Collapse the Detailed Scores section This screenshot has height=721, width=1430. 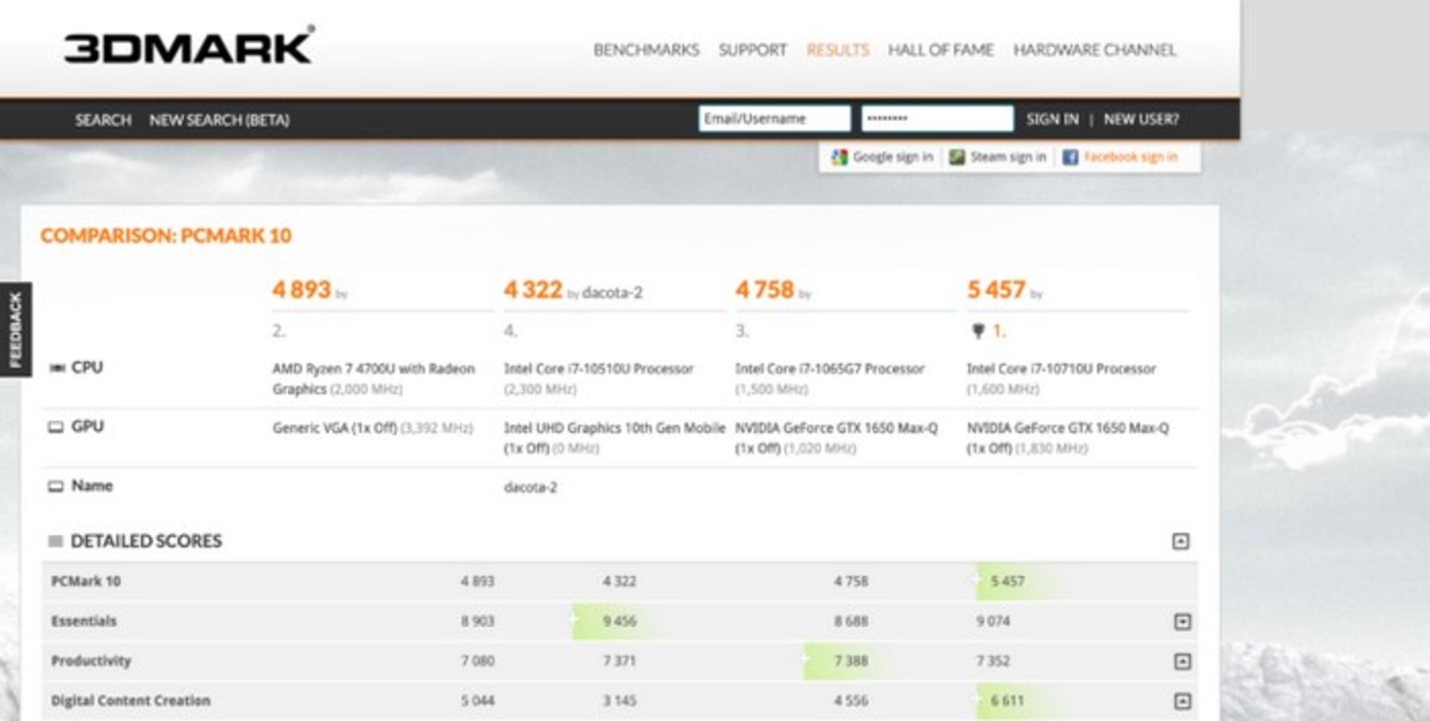tap(1180, 541)
